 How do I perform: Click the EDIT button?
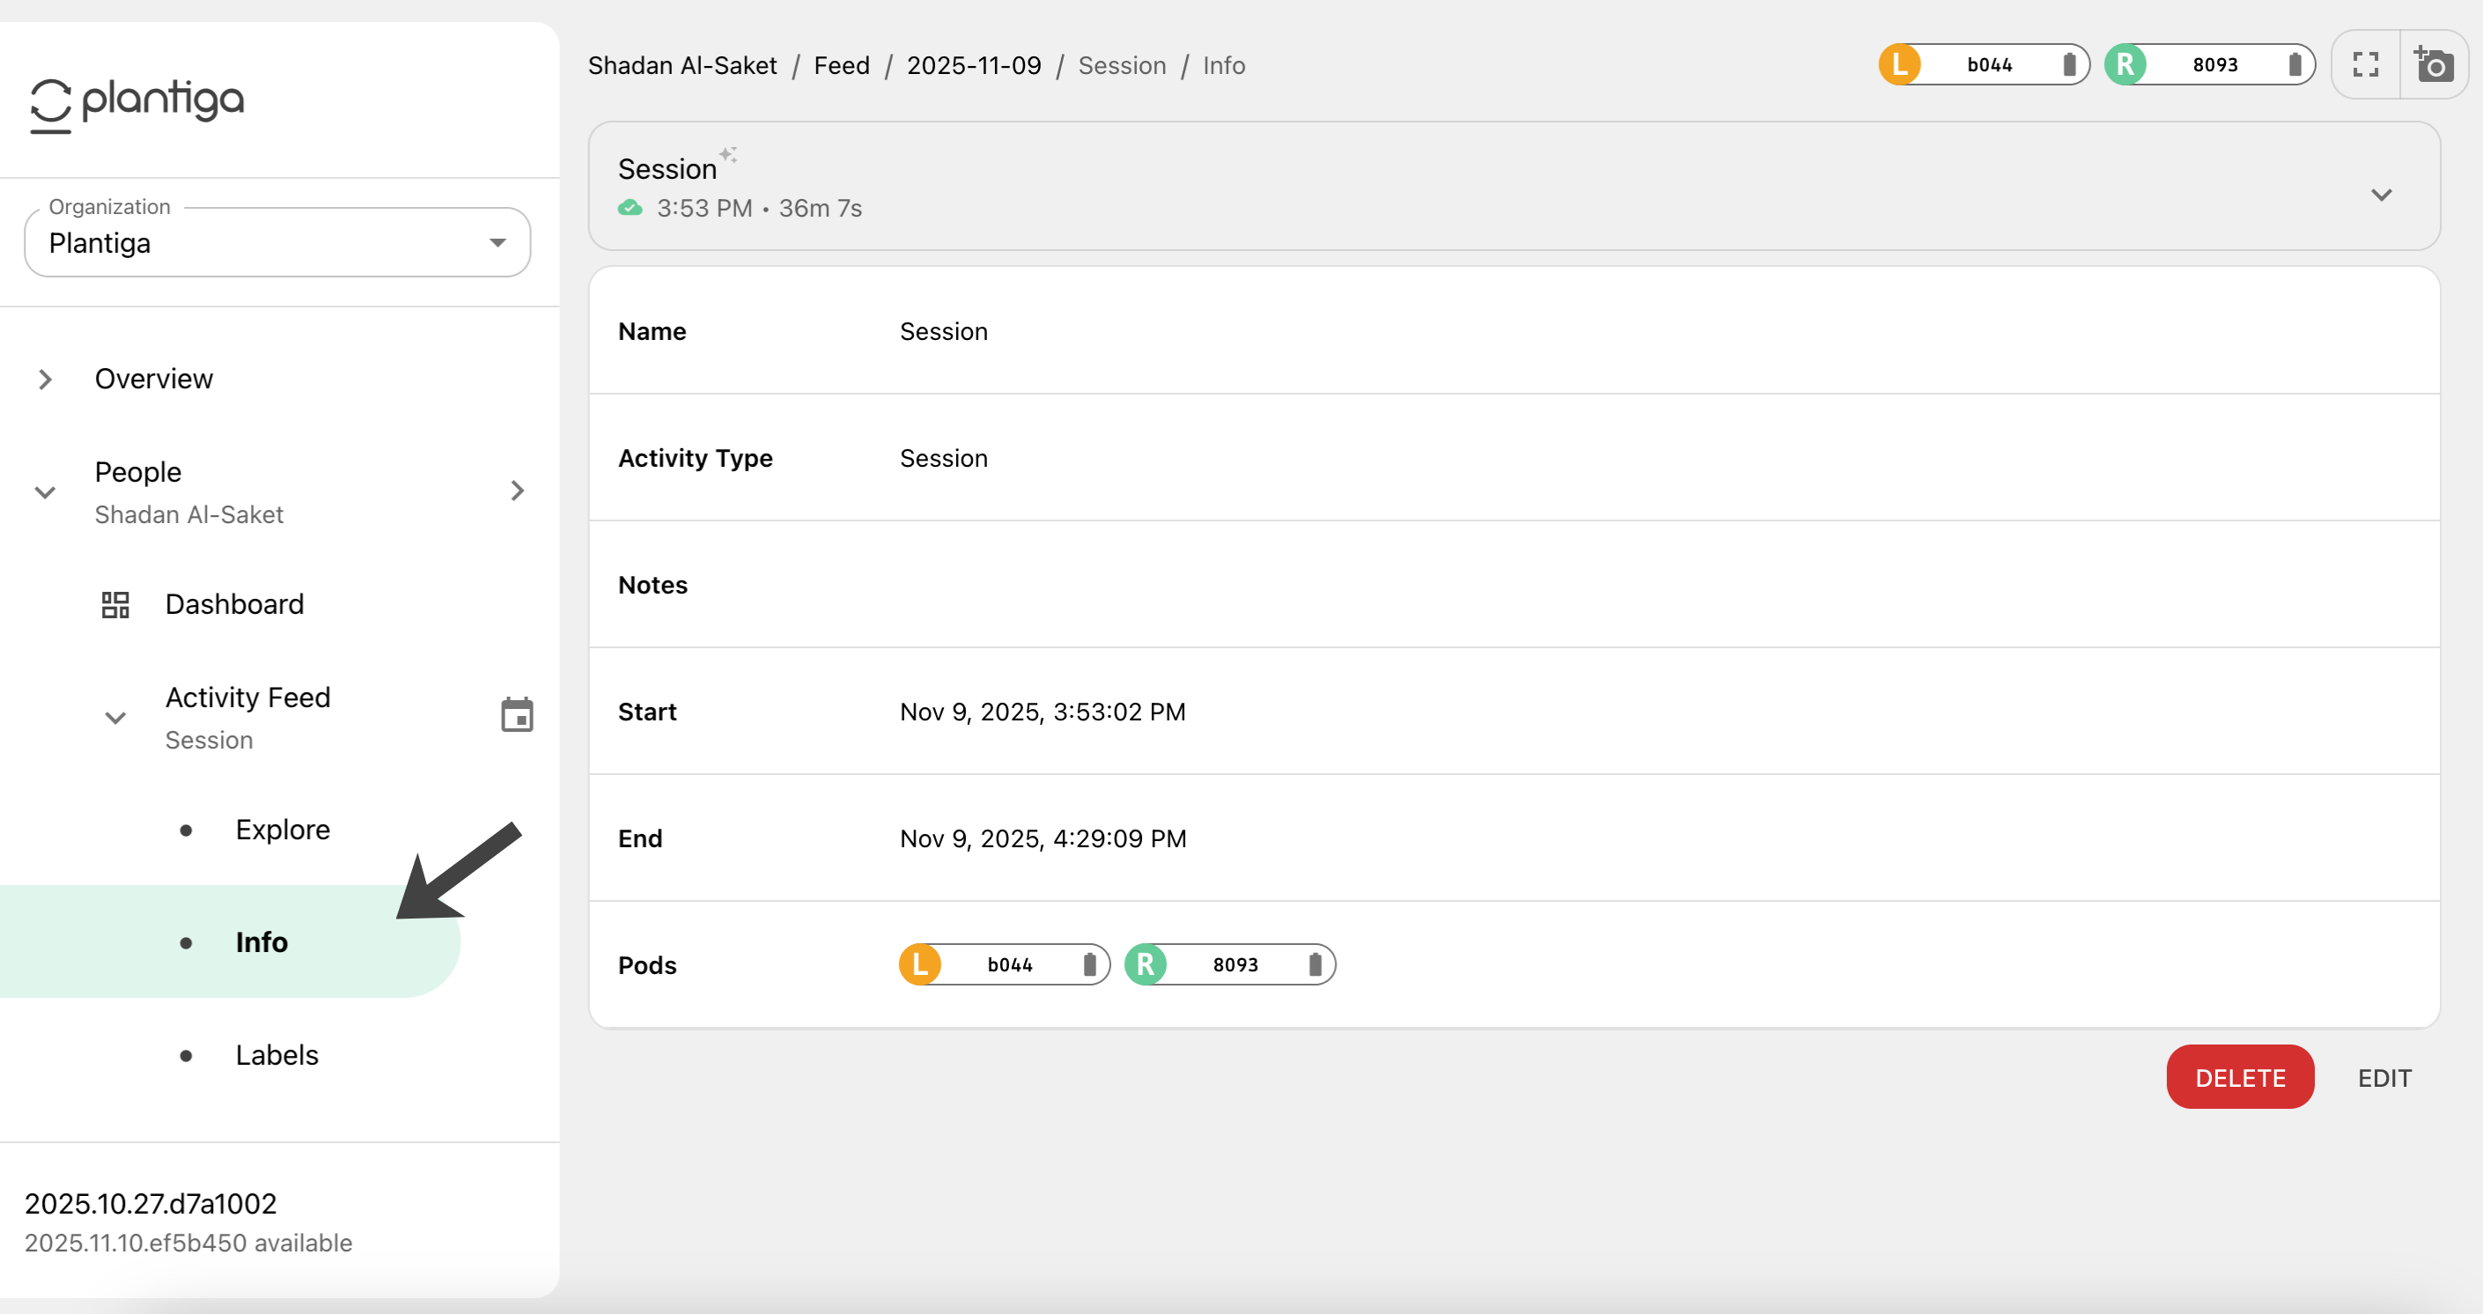point(2384,1078)
